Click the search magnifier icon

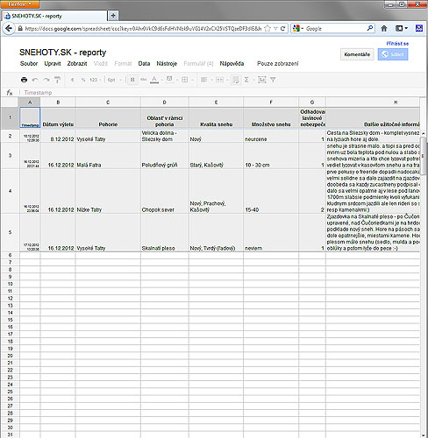coord(370,28)
